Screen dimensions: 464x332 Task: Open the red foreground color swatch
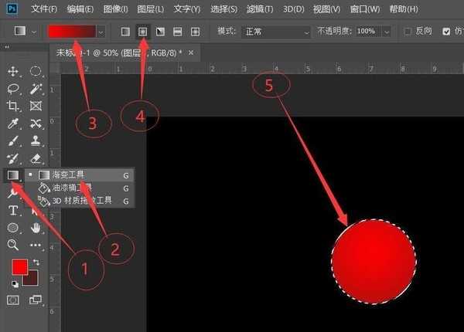tap(19, 266)
